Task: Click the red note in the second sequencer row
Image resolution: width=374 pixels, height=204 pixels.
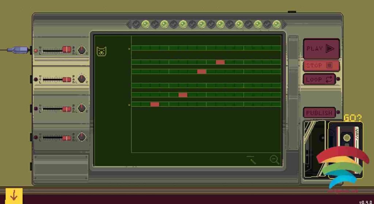Action: [220, 62]
